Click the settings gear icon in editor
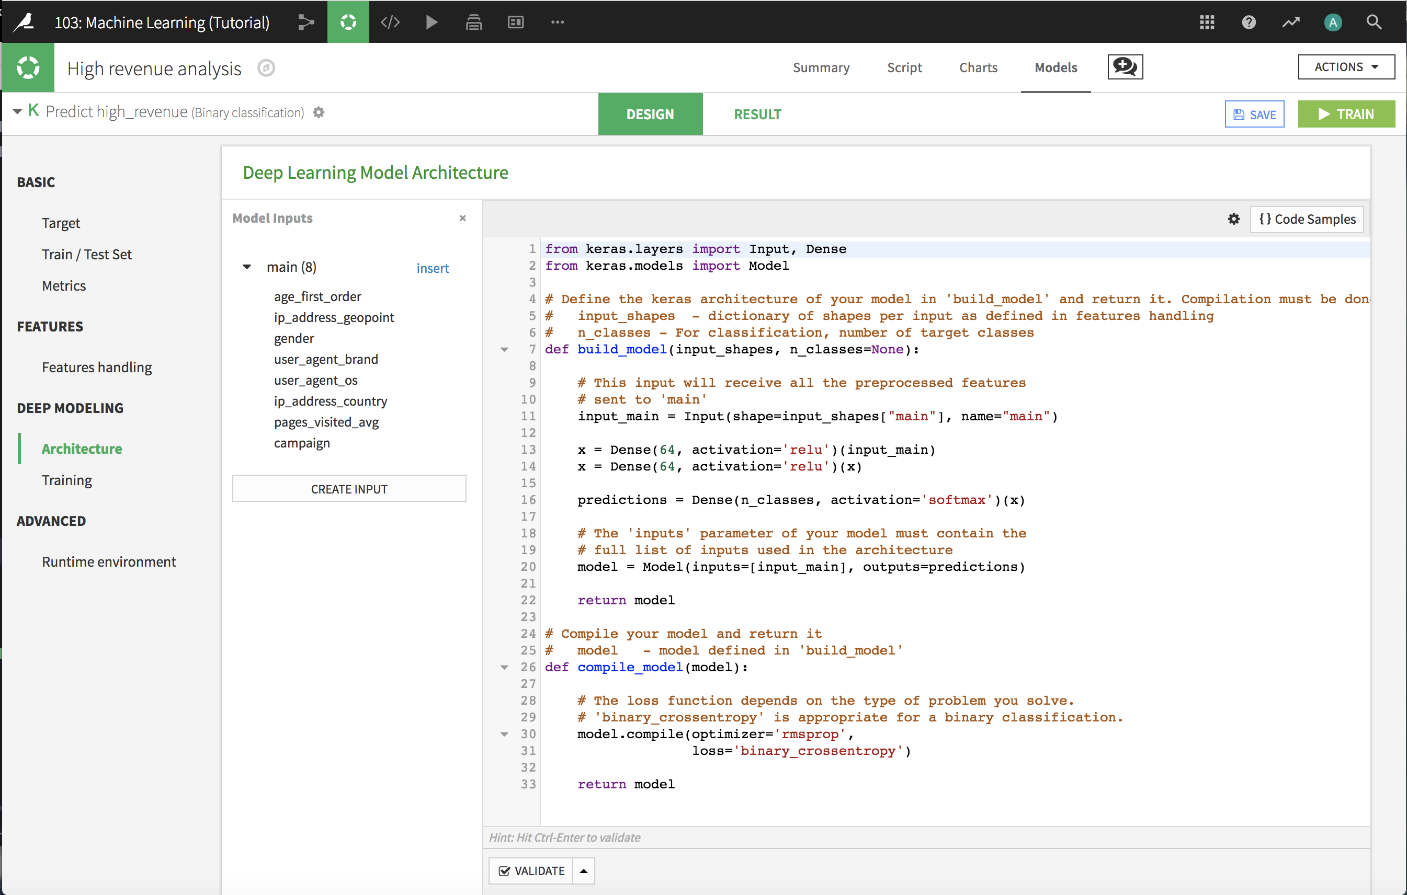The height and width of the screenshot is (895, 1407). 1232,219
